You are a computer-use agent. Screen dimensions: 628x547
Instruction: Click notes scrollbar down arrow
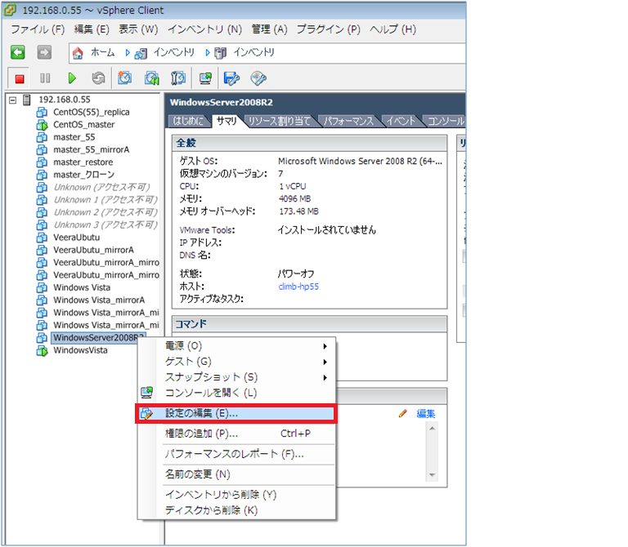pyautogui.click(x=432, y=475)
